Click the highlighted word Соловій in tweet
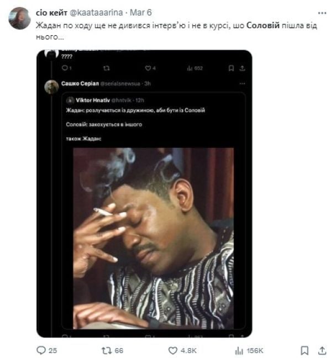336x358 pixels. [262, 25]
